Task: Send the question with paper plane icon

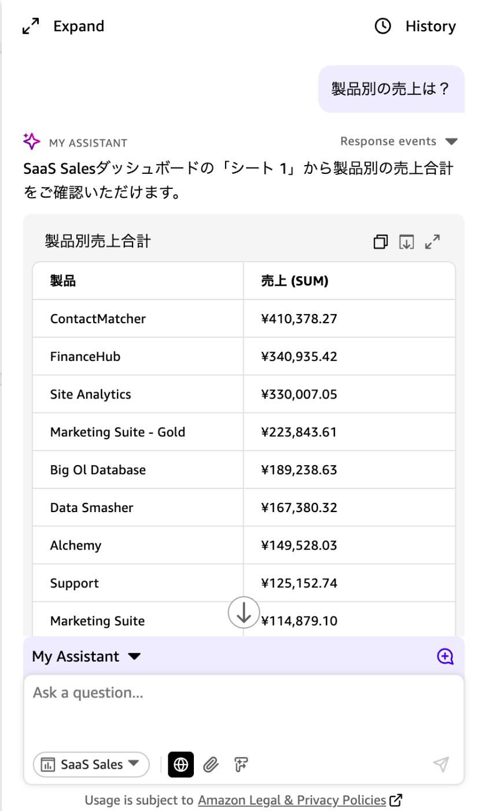Action: [441, 765]
